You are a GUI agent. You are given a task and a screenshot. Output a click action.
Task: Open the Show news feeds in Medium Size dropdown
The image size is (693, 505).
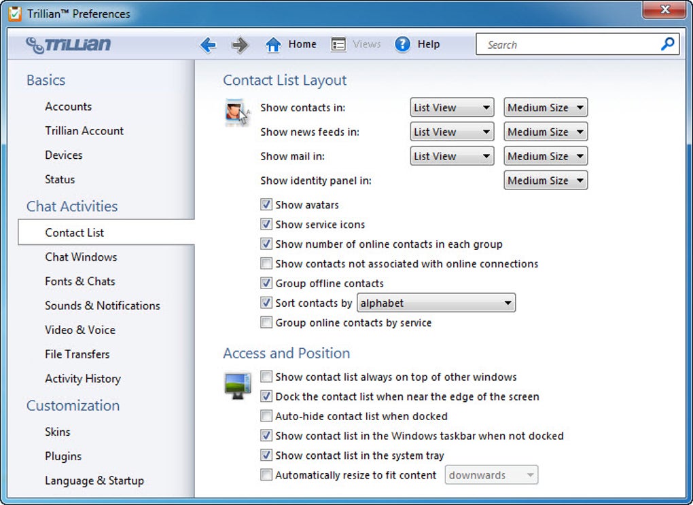tap(546, 132)
